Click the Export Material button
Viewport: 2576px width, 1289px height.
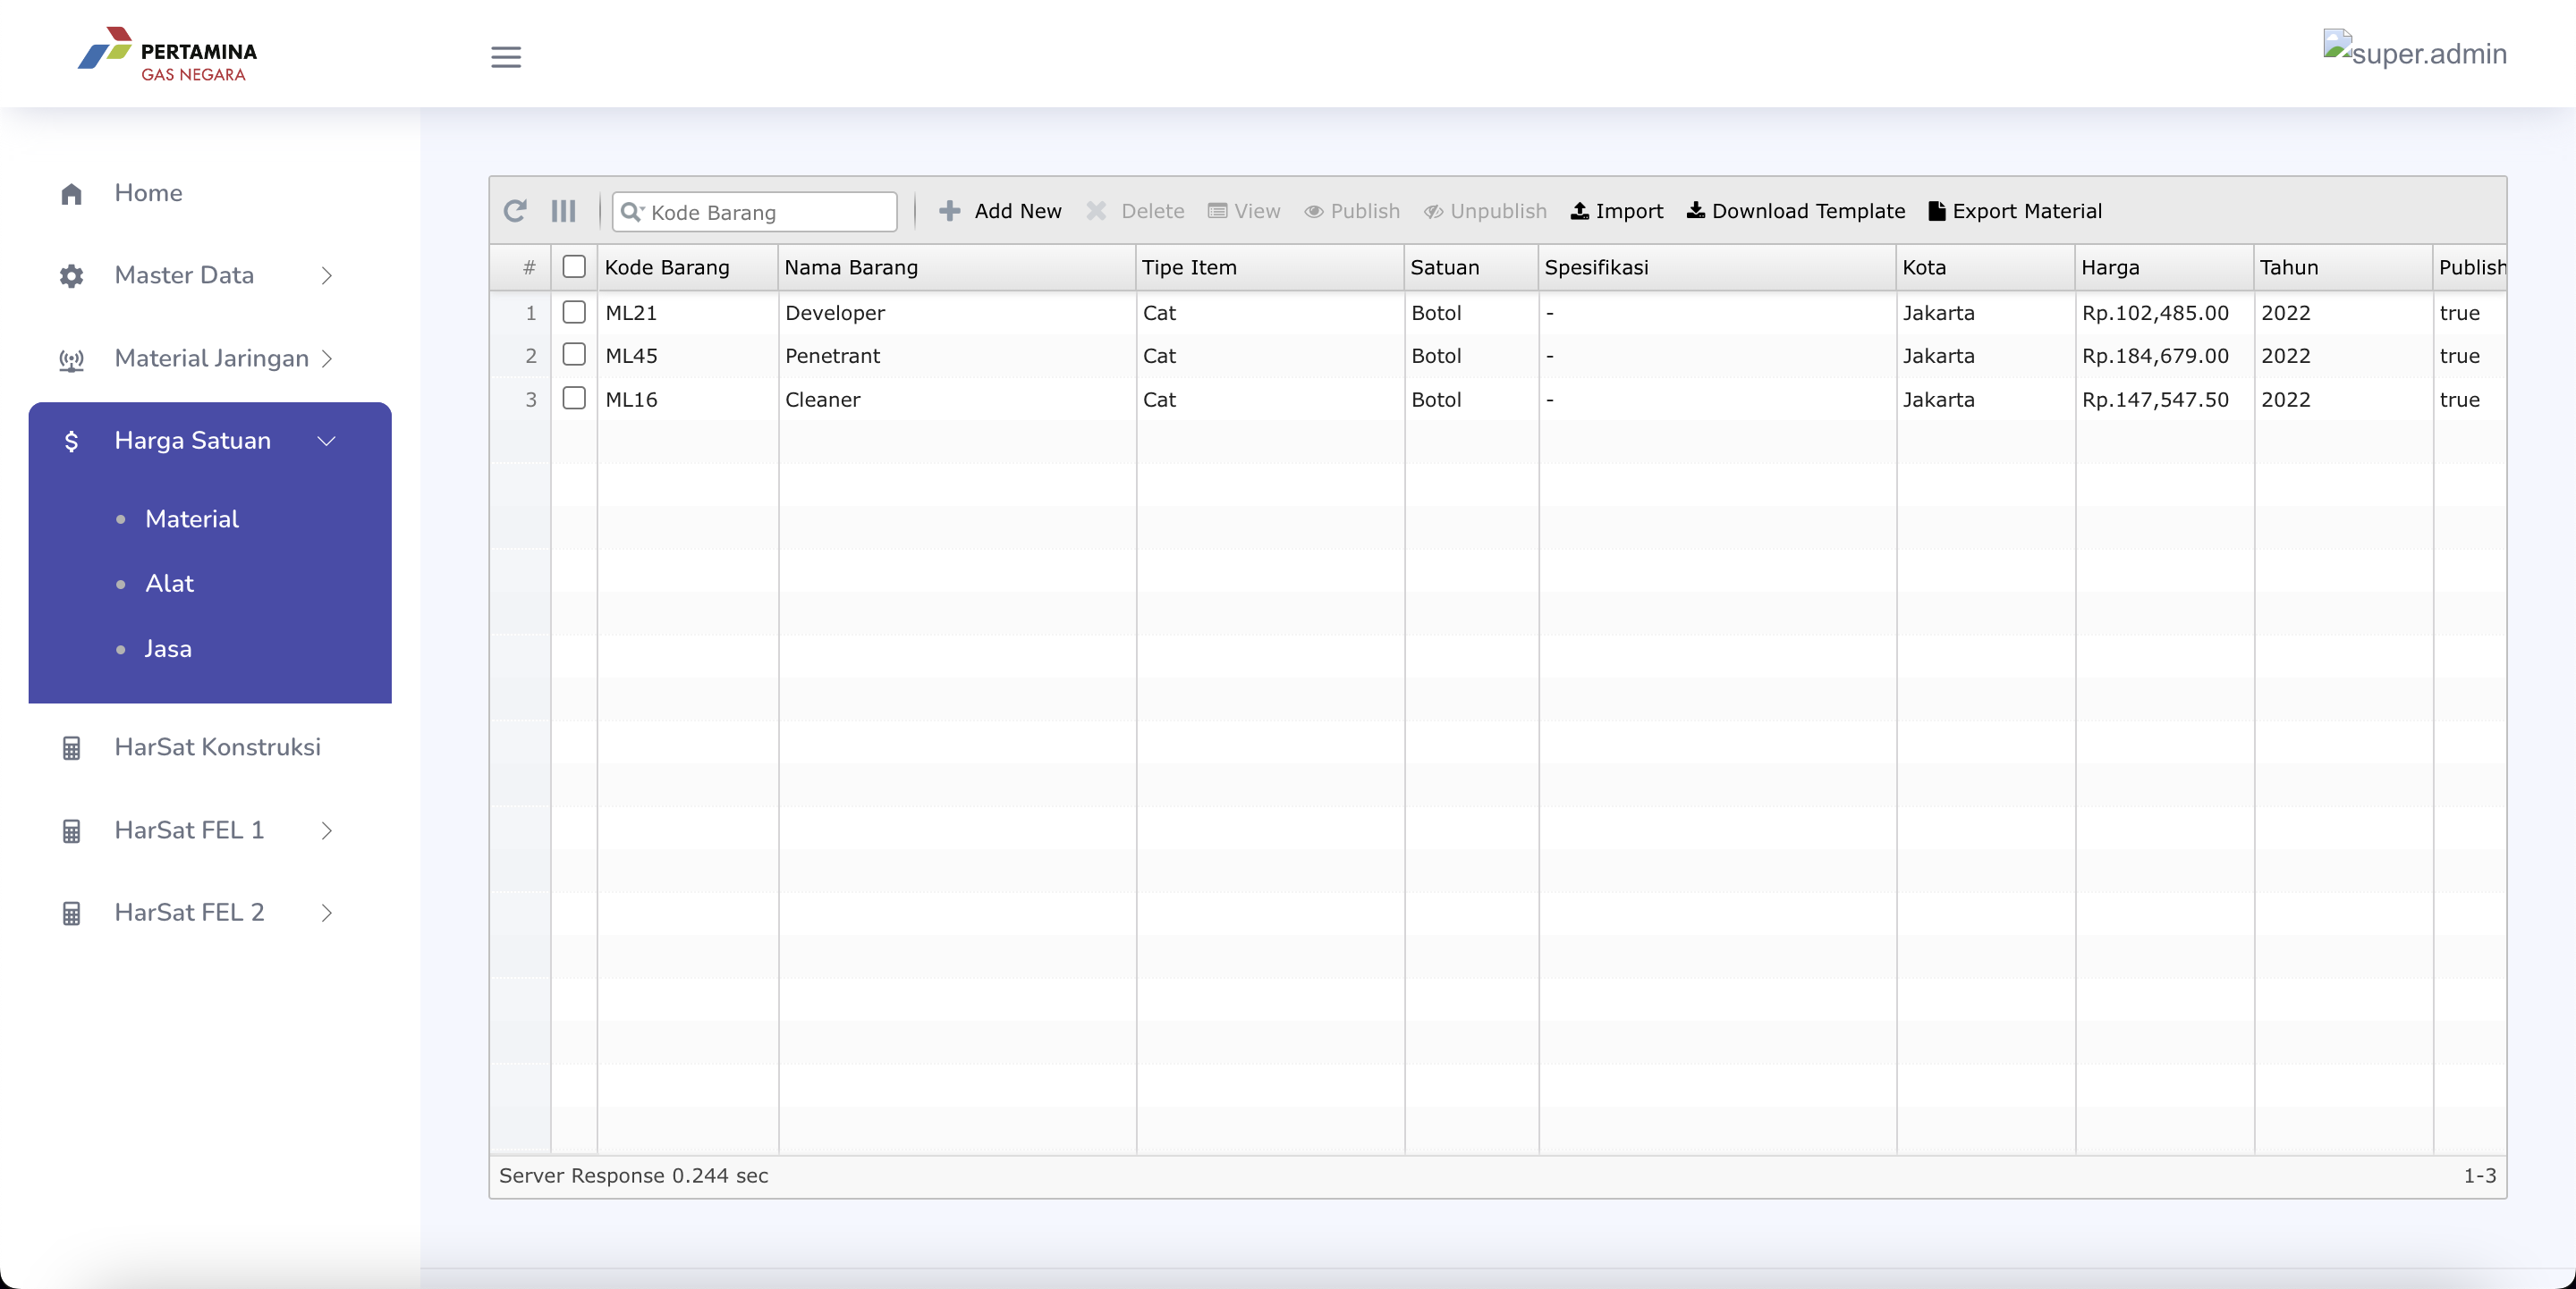click(2015, 211)
